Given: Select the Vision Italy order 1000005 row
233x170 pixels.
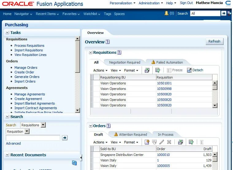Looking at the screenshot, I should coord(151,166).
